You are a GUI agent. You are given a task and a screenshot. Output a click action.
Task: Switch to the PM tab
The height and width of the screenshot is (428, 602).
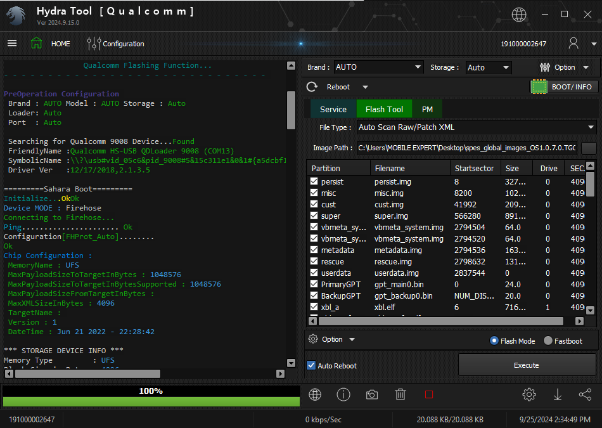click(427, 109)
